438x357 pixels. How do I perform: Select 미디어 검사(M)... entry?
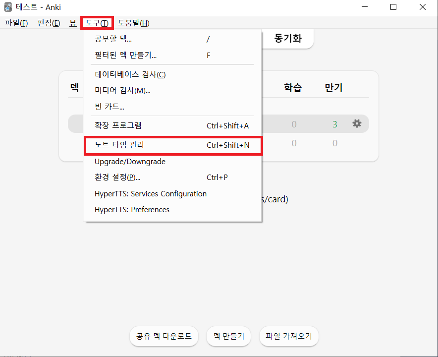[172, 90]
